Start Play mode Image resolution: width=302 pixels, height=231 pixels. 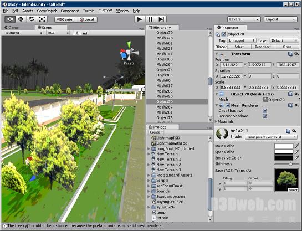pyautogui.click(x=140, y=19)
